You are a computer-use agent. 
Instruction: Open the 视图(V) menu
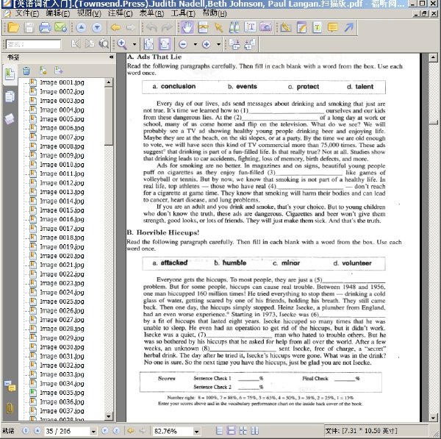(89, 13)
